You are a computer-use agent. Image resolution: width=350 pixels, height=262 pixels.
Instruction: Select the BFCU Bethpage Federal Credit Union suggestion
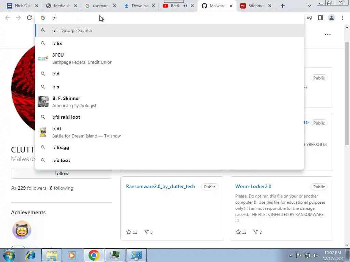pos(170,58)
